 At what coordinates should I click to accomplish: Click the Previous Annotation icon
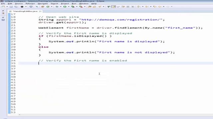click(x=146, y=7)
